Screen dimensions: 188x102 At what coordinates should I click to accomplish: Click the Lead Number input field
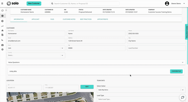point(156,48)
